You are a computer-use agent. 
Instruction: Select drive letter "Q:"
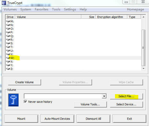[x=12, y=36]
